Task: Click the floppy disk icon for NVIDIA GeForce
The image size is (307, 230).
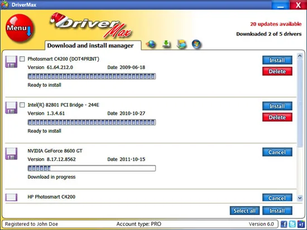Action: coord(11,154)
